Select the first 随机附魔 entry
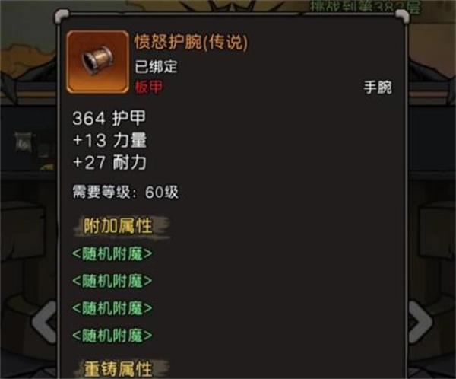 point(112,253)
